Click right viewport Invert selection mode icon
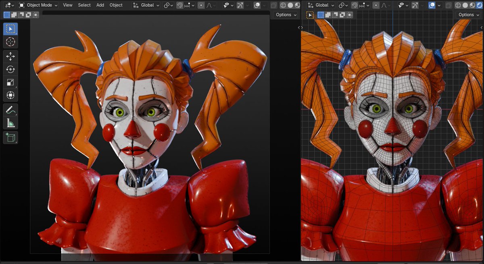The image size is (484, 264). point(343,15)
